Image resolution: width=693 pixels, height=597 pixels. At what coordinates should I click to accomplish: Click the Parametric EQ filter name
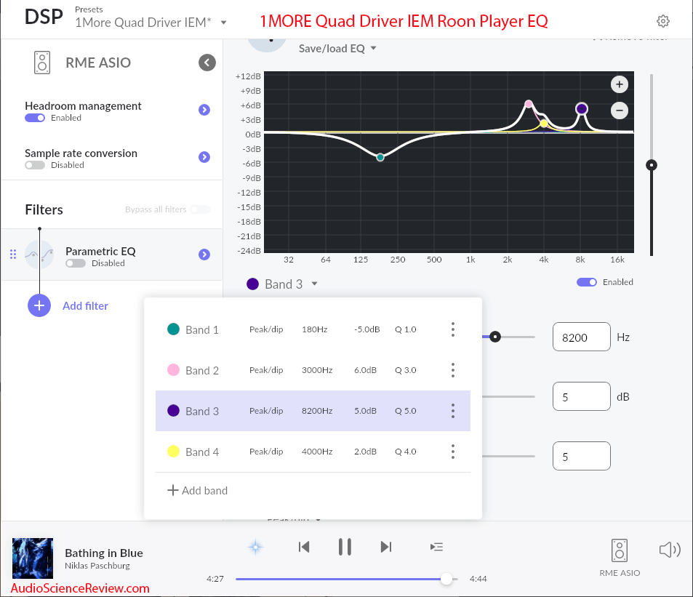(x=100, y=252)
